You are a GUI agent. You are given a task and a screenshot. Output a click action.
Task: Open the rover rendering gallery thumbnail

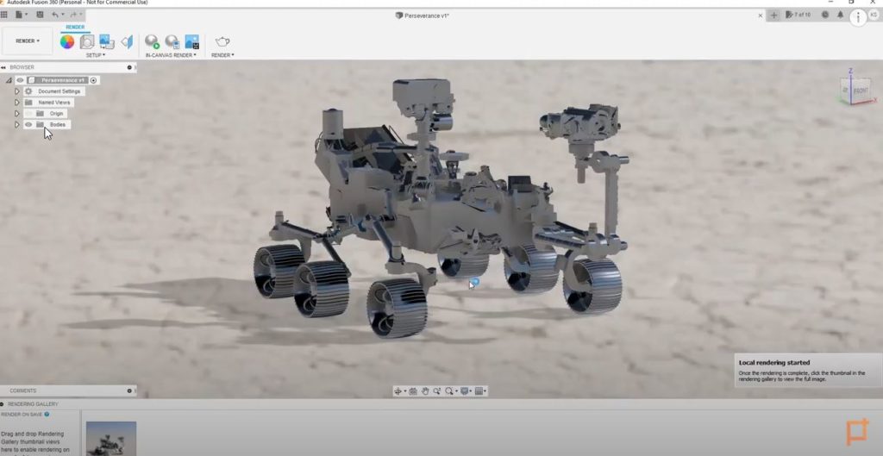(x=111, y=439)
